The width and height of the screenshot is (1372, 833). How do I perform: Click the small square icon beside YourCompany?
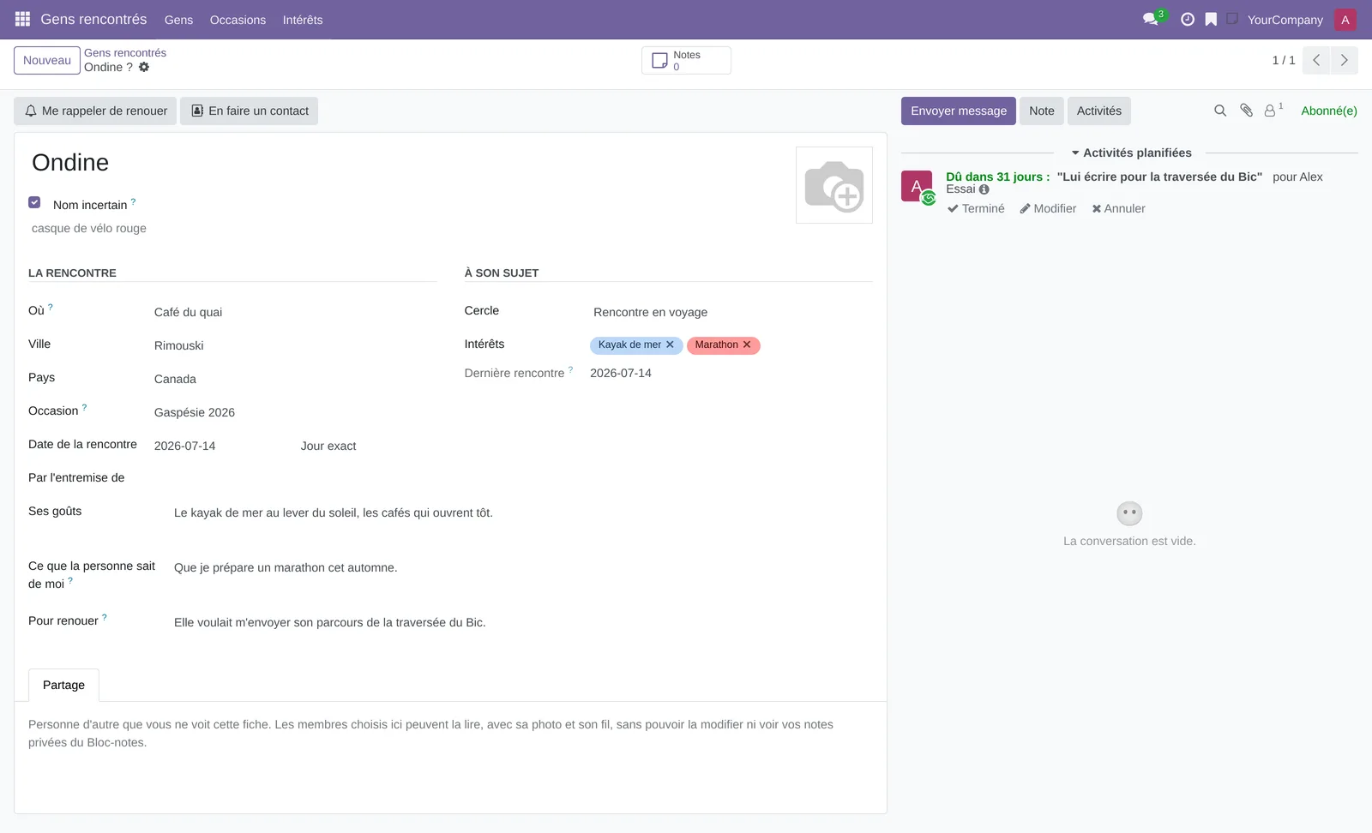click(x=1232, y=19)
